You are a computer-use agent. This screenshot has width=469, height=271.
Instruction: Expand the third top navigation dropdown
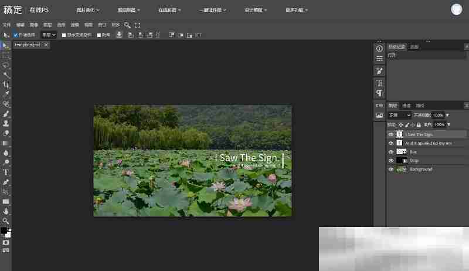coord(169,10)
